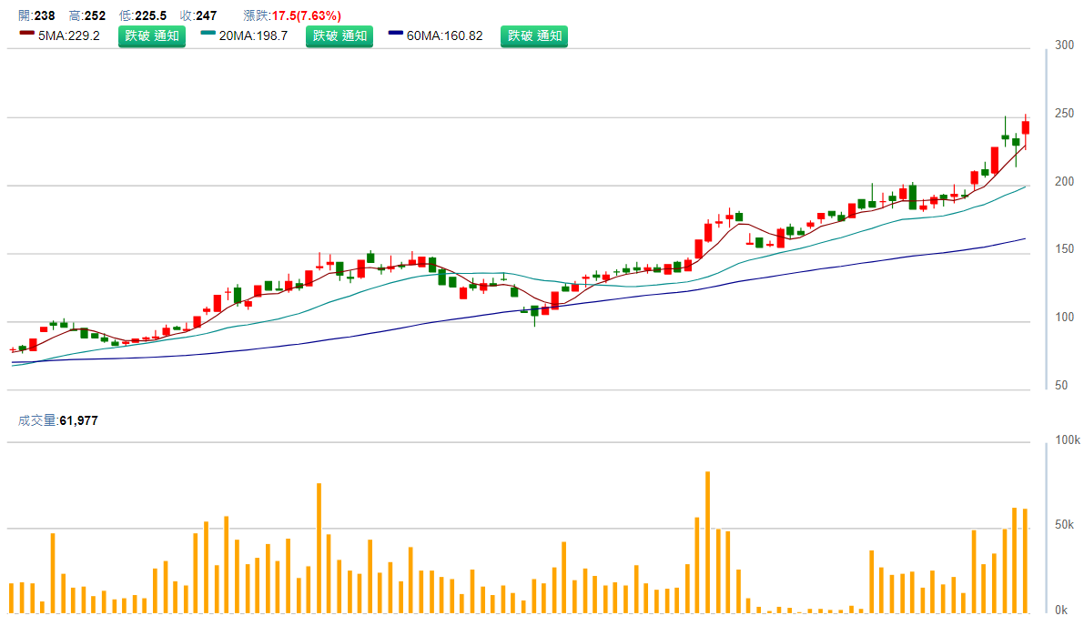
Task: Click the 低 225.5 low price text
Action: point(143,15)
